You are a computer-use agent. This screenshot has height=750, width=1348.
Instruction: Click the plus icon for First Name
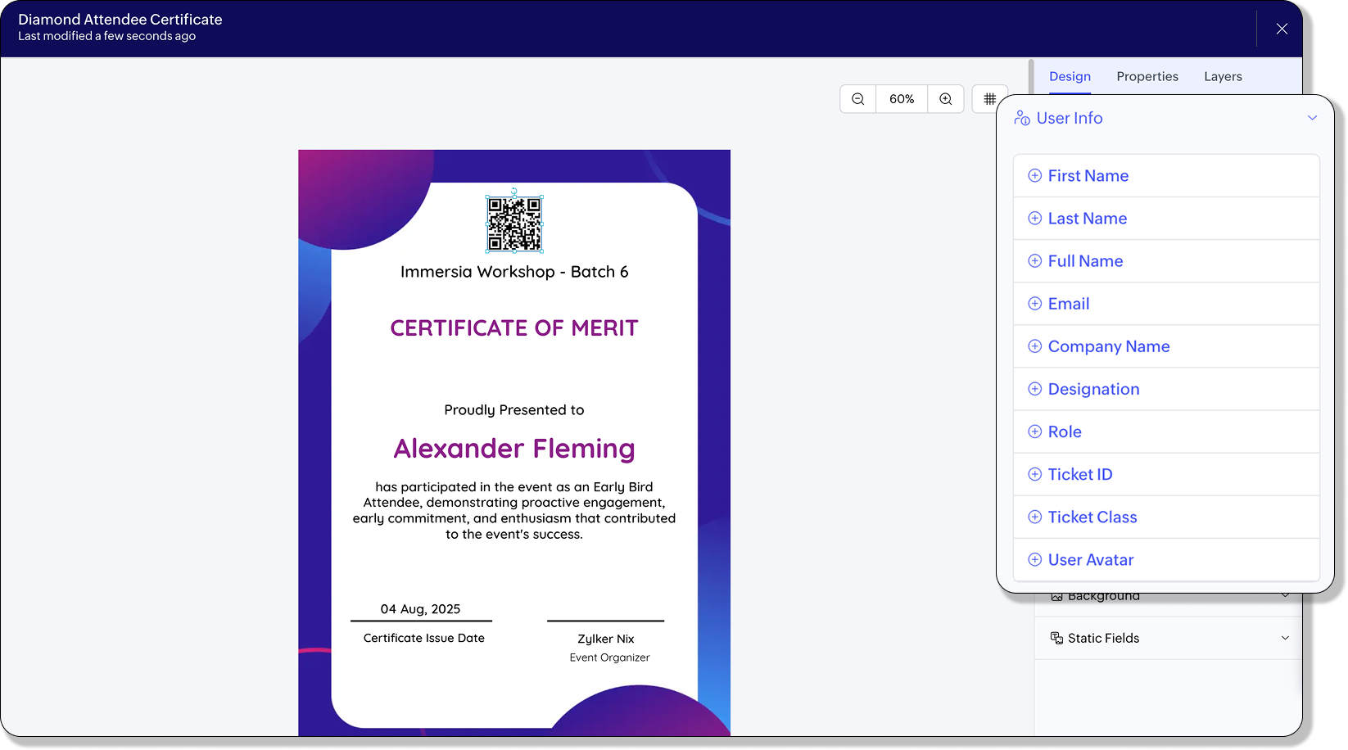pos(1035,176)
